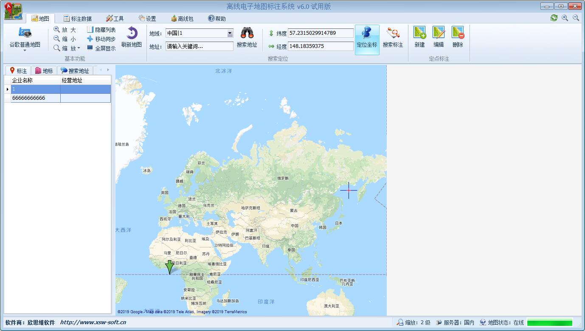
Task: Toggle 移动同步 option
Action: [101, 39]
